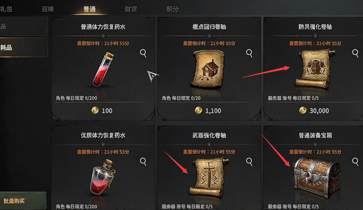Click magnifier icon on 优质体力恢复药水 card
The width and height of the screenshot is (363, 210).
pyautogui.click(x=143, y=162)
